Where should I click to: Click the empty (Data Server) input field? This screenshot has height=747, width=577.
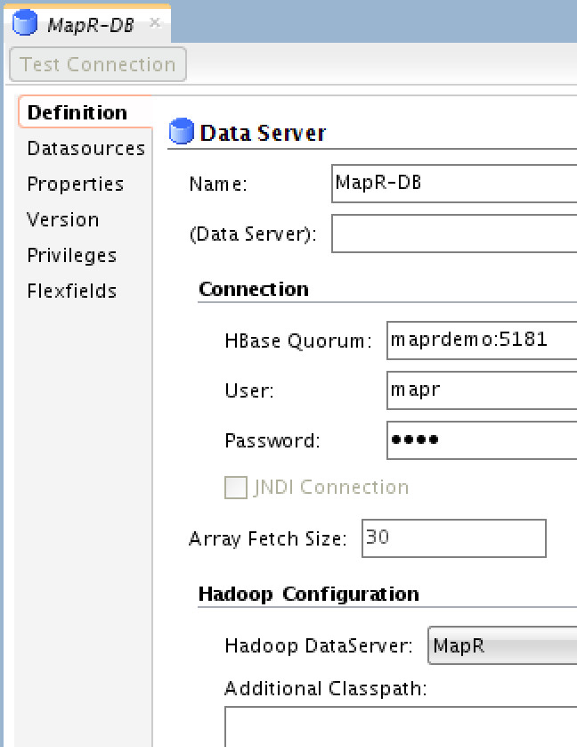[454, 234]
